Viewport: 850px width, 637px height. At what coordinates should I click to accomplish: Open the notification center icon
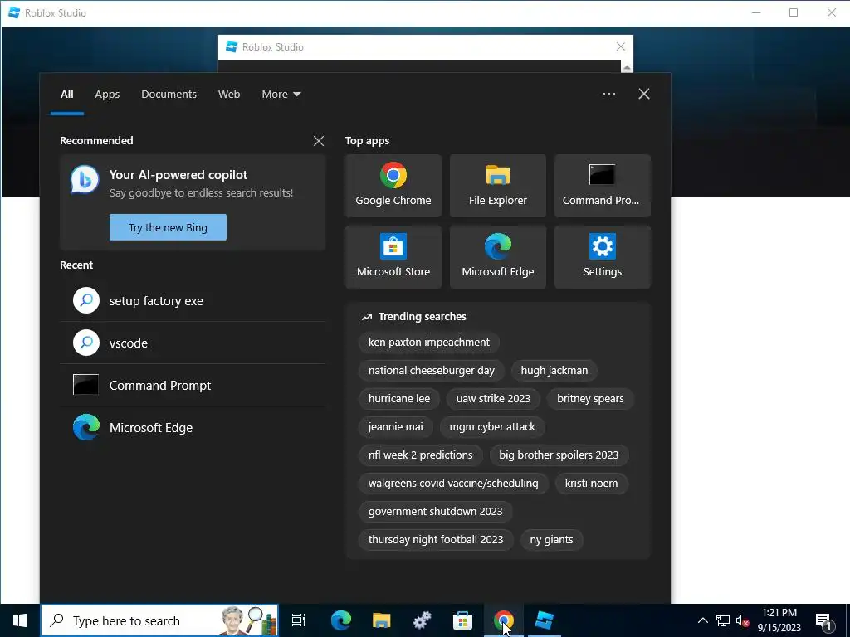(824, 620)
